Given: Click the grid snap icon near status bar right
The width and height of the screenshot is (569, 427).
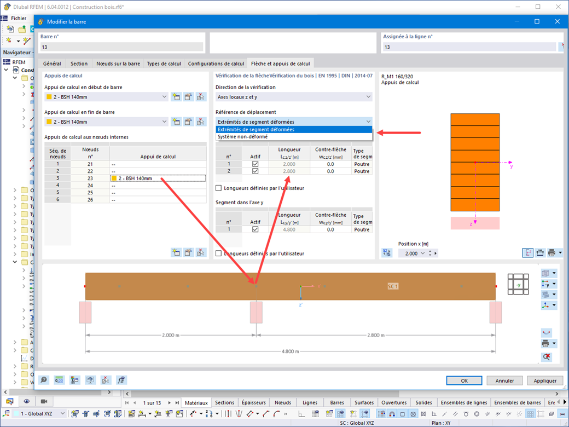Looking at the screenshot, I should (531, 413).
